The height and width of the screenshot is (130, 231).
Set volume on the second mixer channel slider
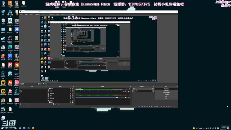click(x=100, y=97)
